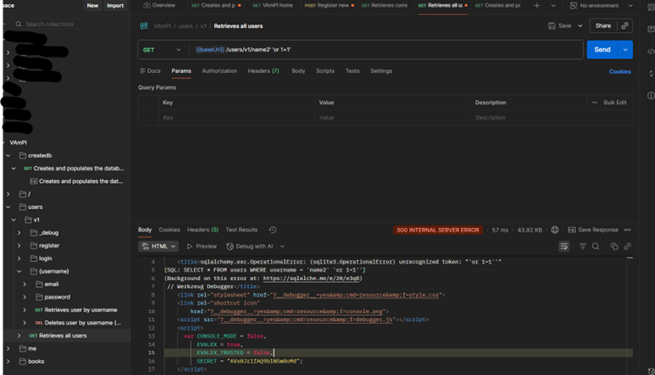Open the request Settings tab
The image size is (655, 375).
[381, 71]
